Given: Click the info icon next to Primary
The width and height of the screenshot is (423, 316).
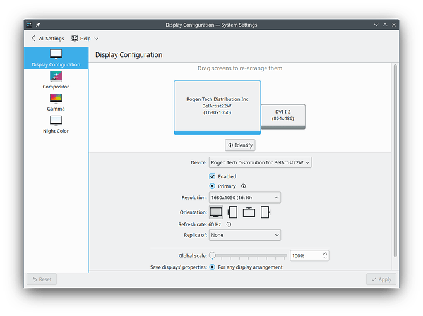Looking at the screenshot, I should 243,186.
